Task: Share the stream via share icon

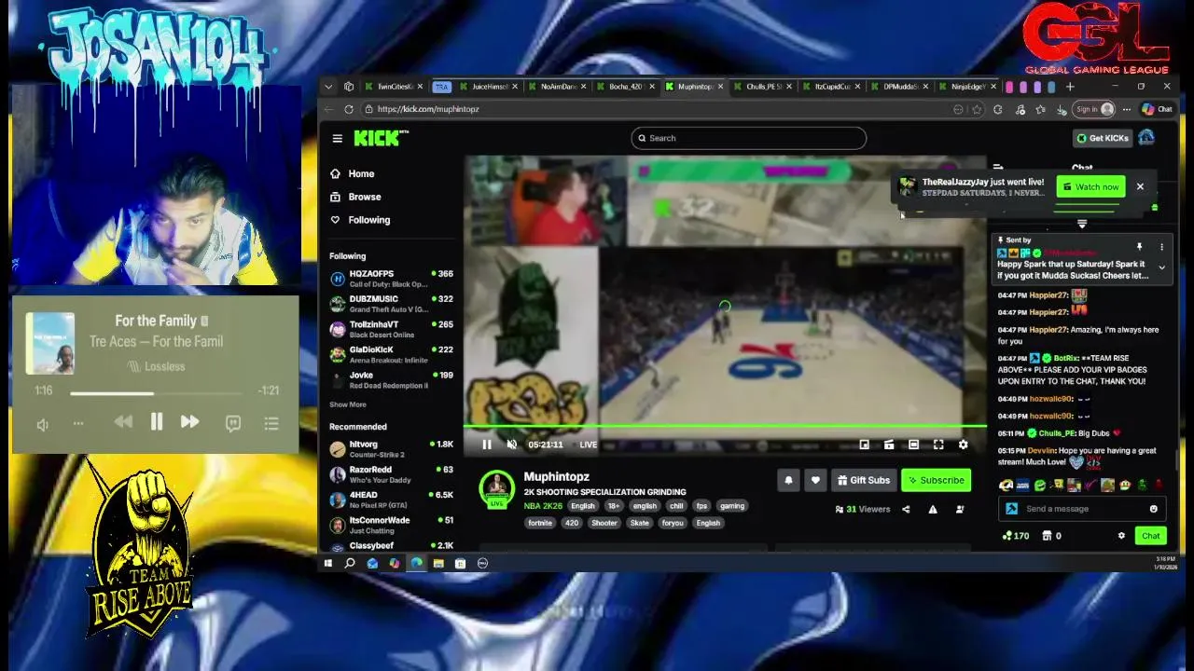Action: [906, 509]
